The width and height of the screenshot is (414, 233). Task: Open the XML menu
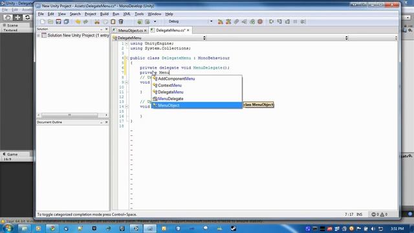coord(127,14)
